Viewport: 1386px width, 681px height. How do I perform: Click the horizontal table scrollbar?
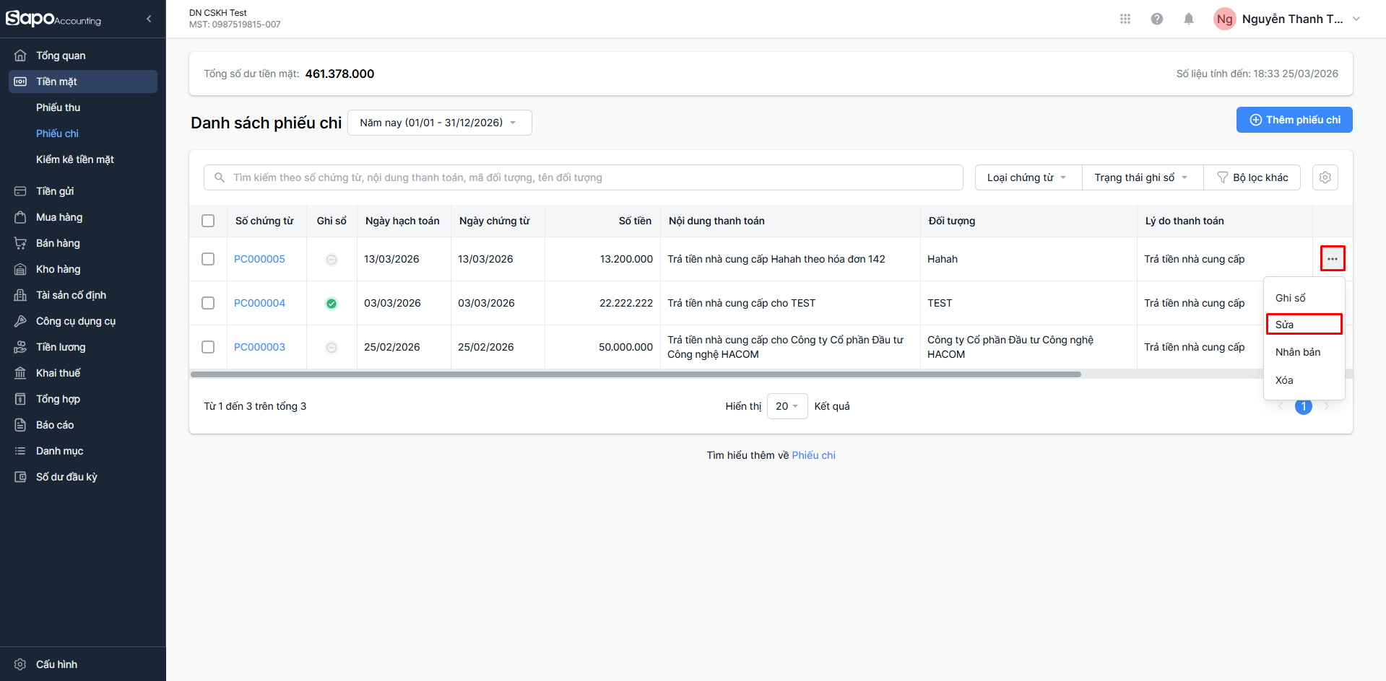click(x=636, y=374)
